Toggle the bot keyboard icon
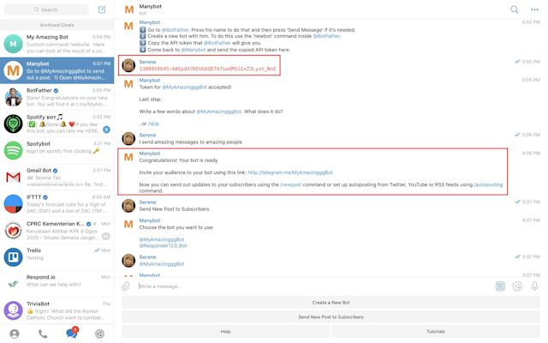 [500, 286]
